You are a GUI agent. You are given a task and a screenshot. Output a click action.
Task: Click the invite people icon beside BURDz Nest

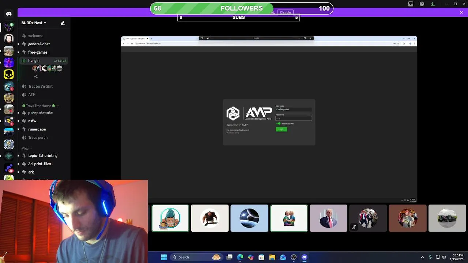(63, 23)
